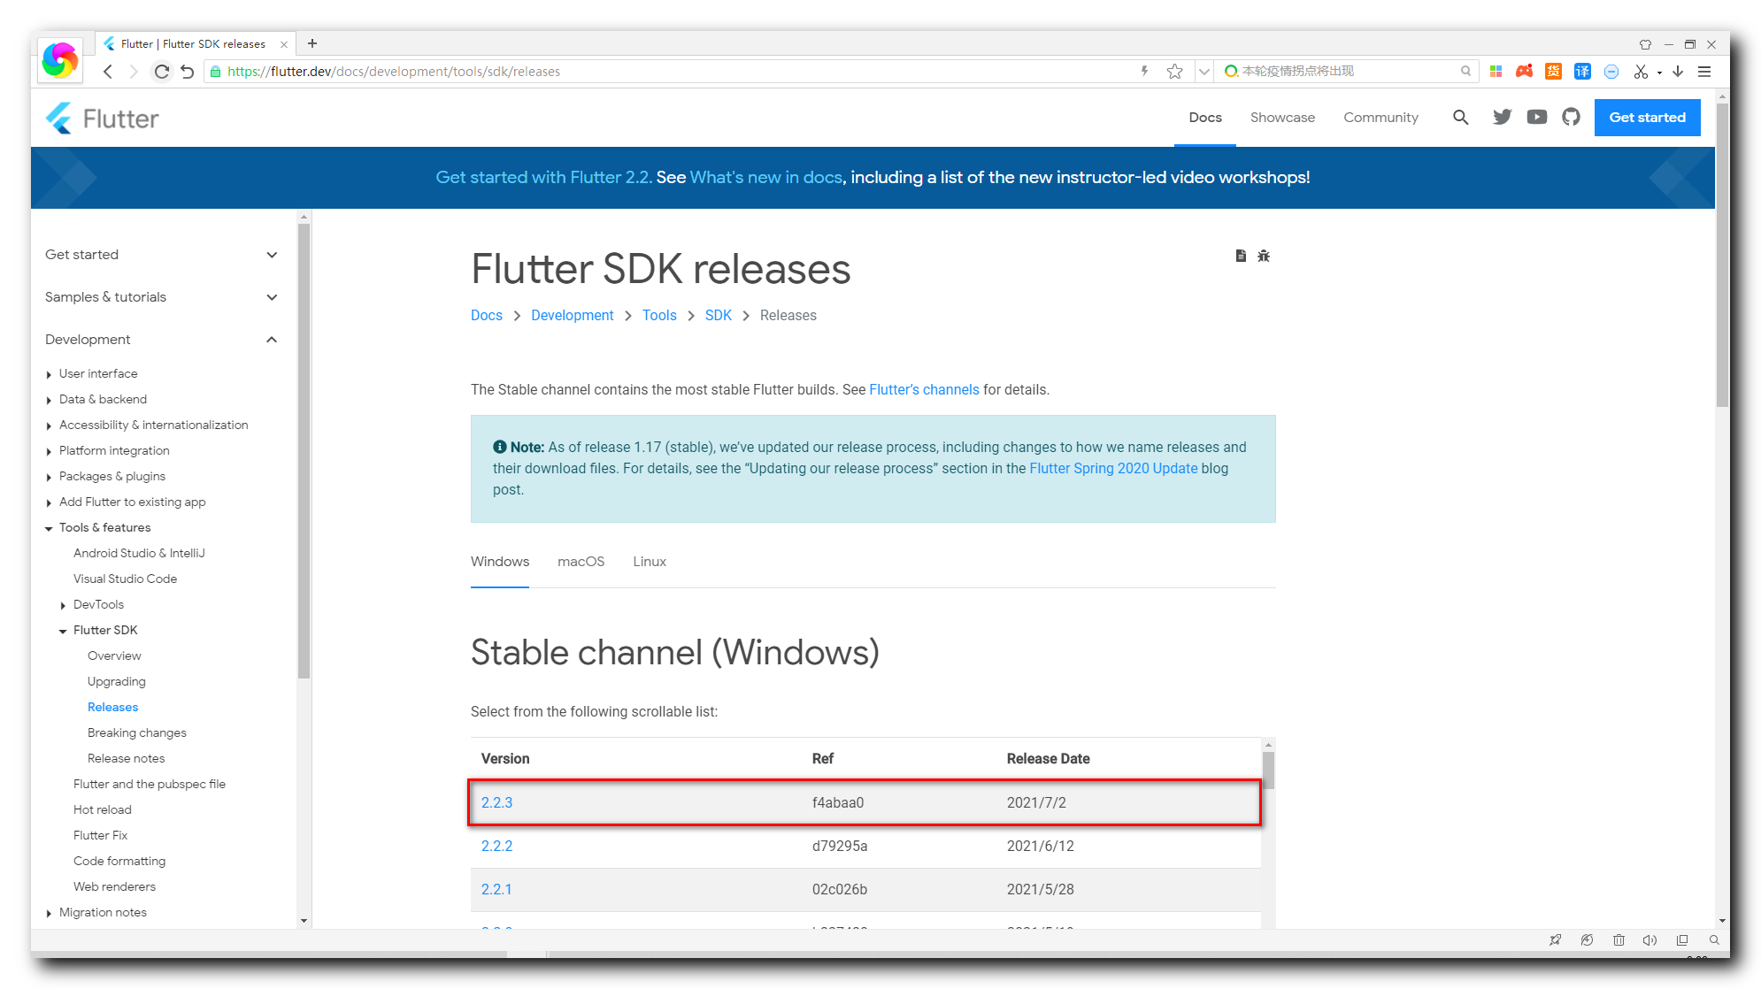Select the Windows tab
The width and height of the screenshot is (1761, 989).
pos(500,562)
